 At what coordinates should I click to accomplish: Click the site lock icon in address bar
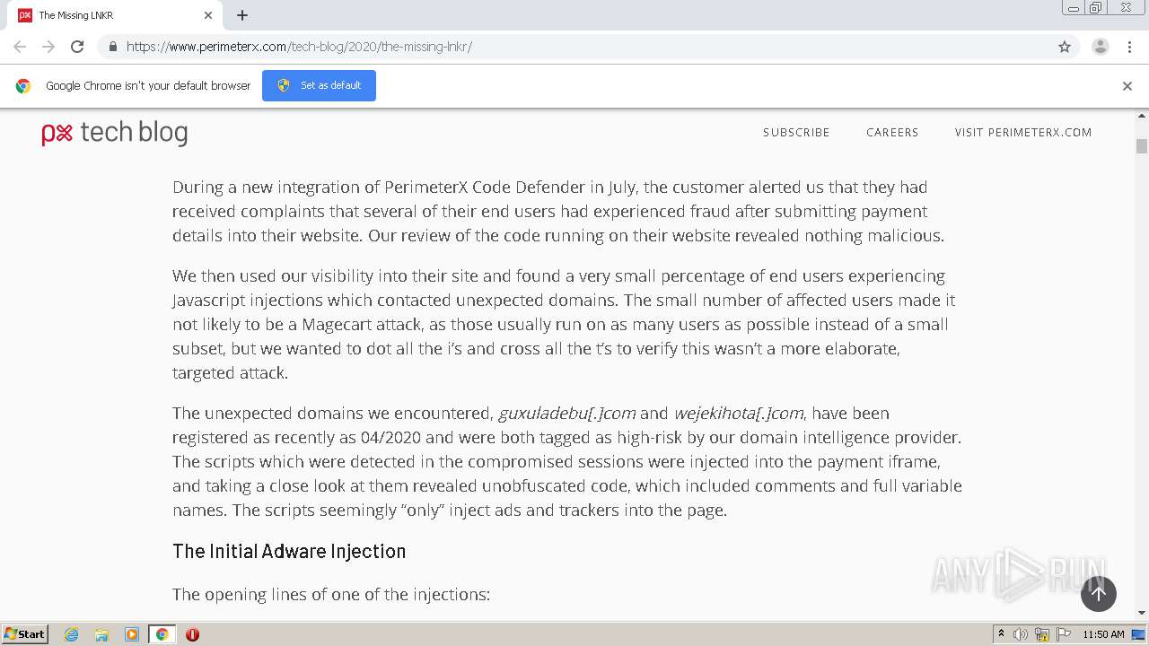[112, 47]
